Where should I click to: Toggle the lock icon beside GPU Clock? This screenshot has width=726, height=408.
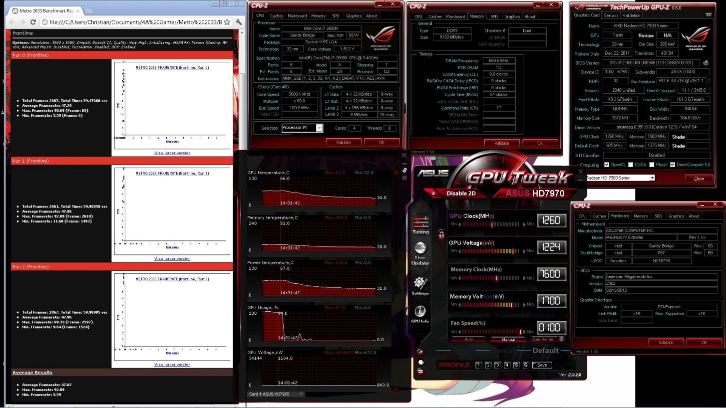(441, 234)
